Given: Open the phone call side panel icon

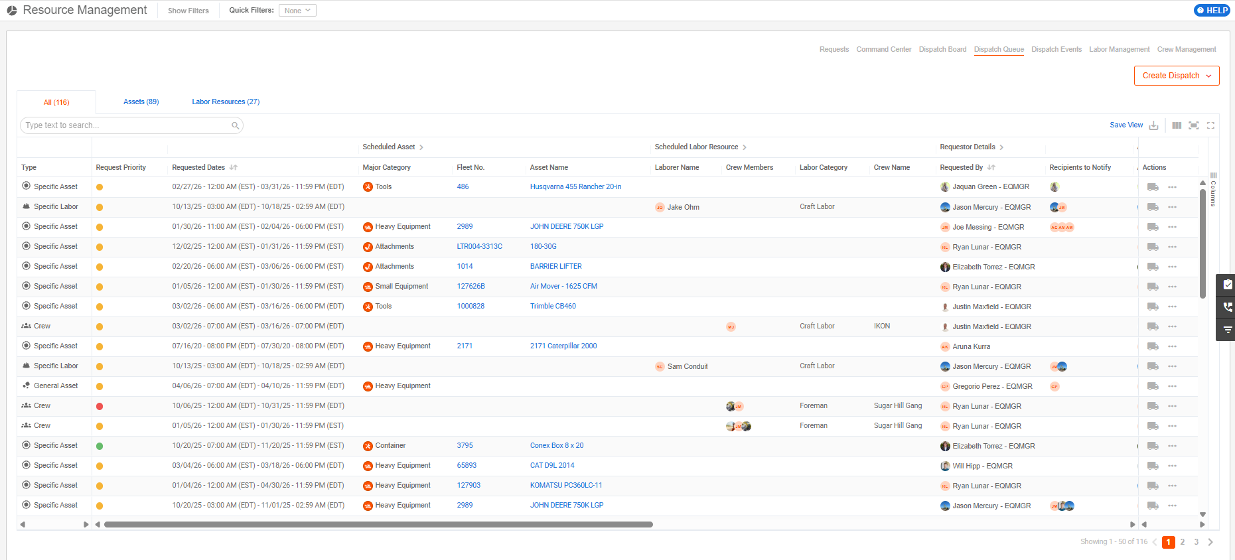Looking at the screenshot, I should click(1227, 307).
